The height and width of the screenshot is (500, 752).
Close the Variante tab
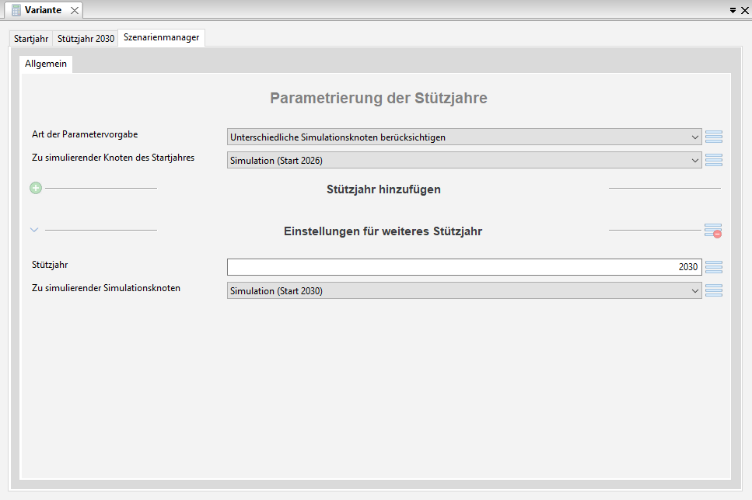tap(75, 11)
